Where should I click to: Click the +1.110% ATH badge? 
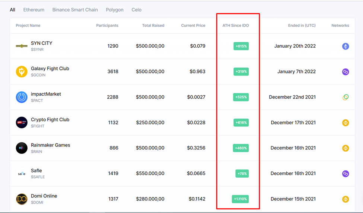coord(240,199)
